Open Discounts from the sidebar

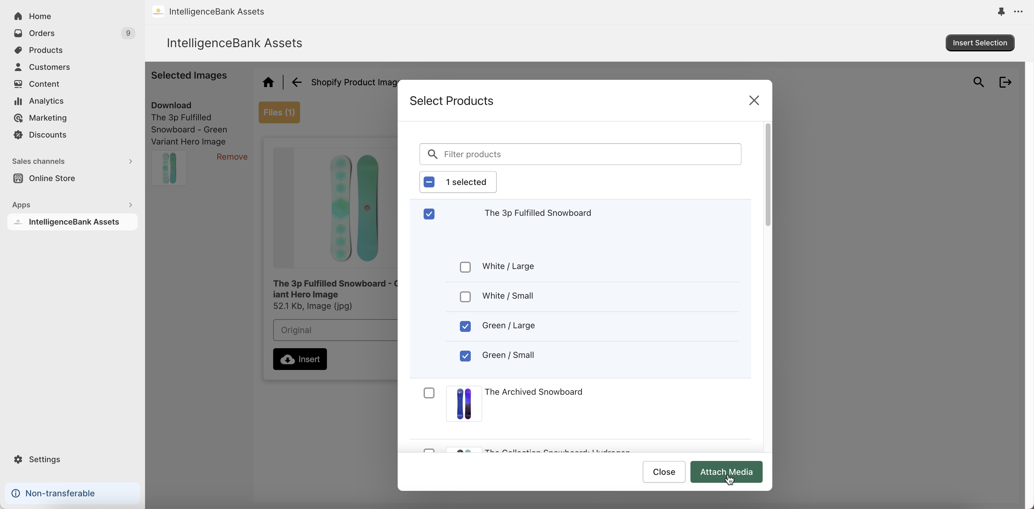tap(47, 135)
